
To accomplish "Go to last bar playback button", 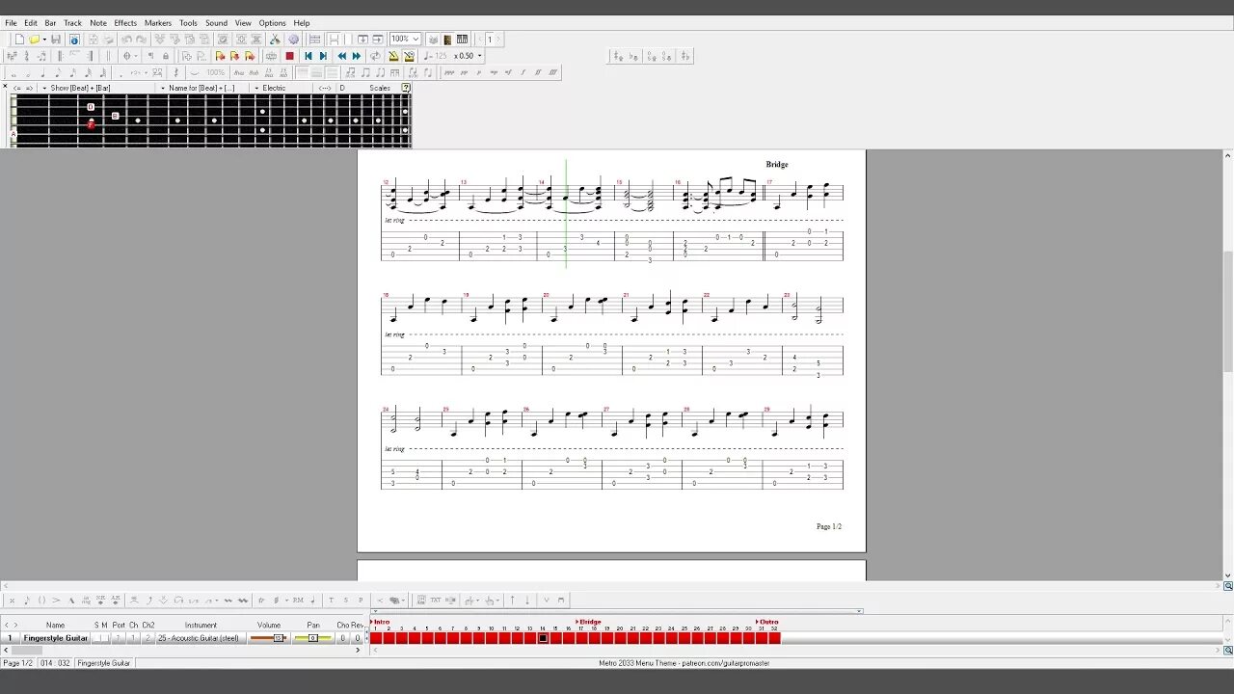I will point(323,56).
